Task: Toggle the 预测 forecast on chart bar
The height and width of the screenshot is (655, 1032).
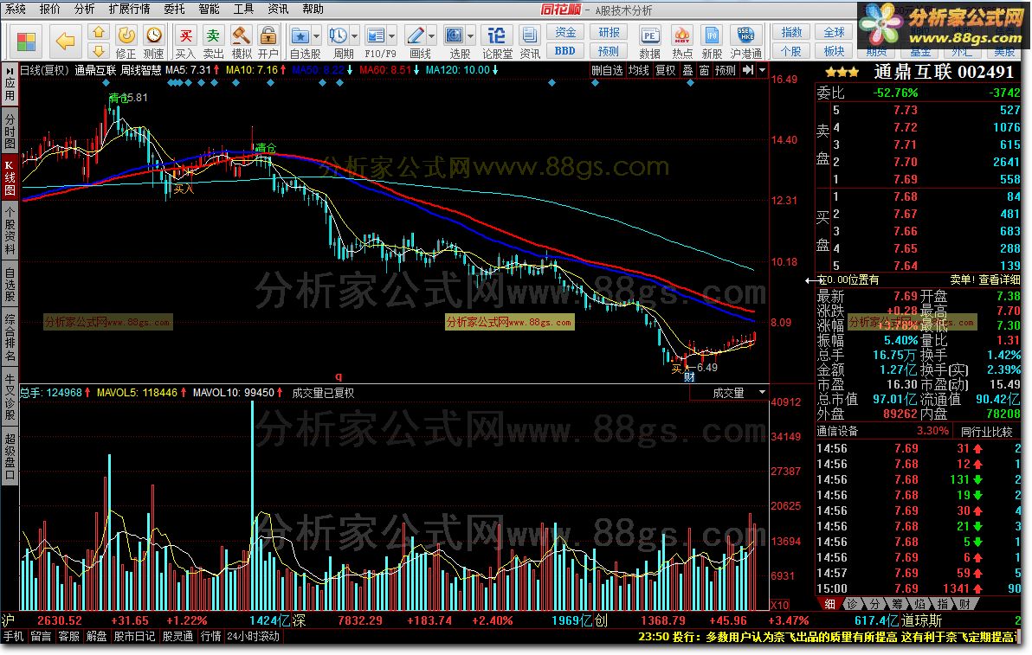Action: (x=726, y=70)
